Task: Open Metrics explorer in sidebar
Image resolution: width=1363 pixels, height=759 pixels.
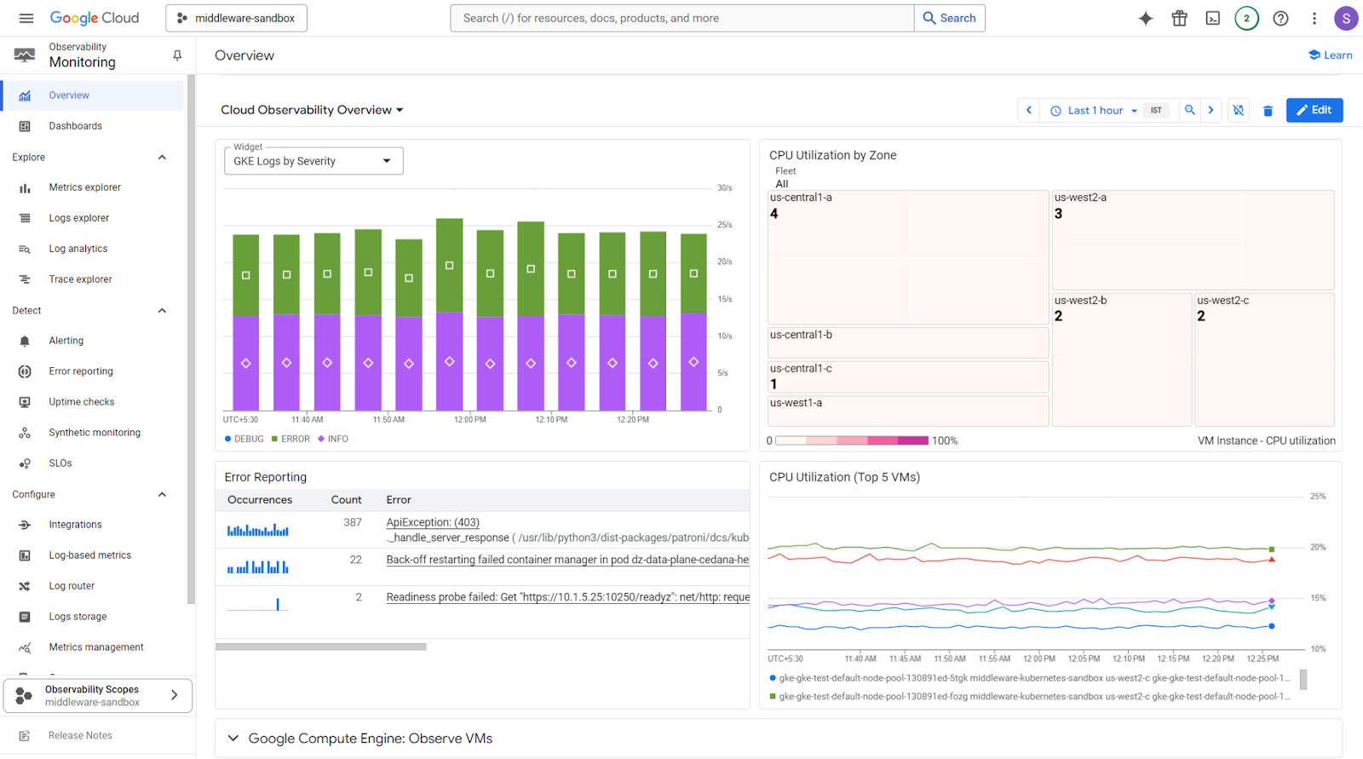Action: coord(84,187)
